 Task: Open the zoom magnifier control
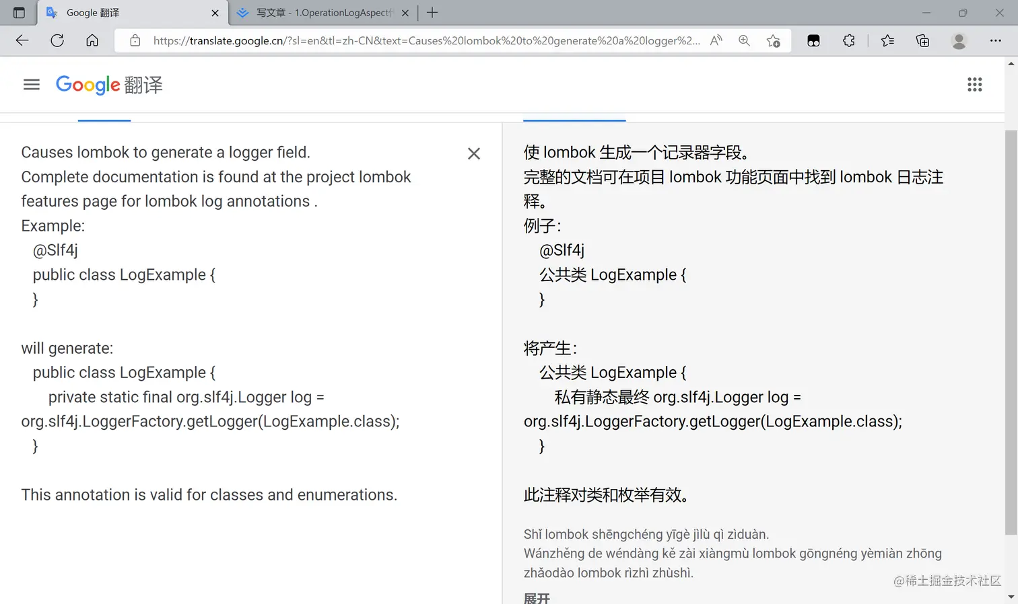pyautogui.click(x=744, y=40)
